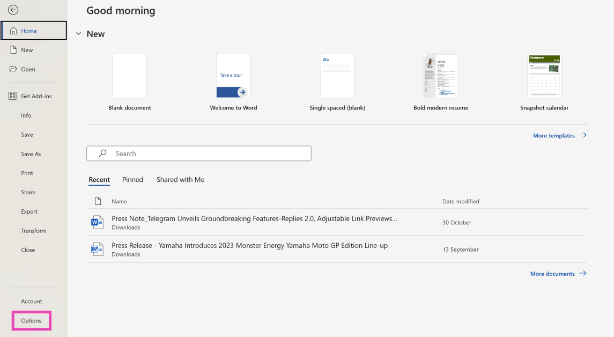Screen dimensions: 614x337
Task: Click the back arrow icon
Action: pos(13,10)
